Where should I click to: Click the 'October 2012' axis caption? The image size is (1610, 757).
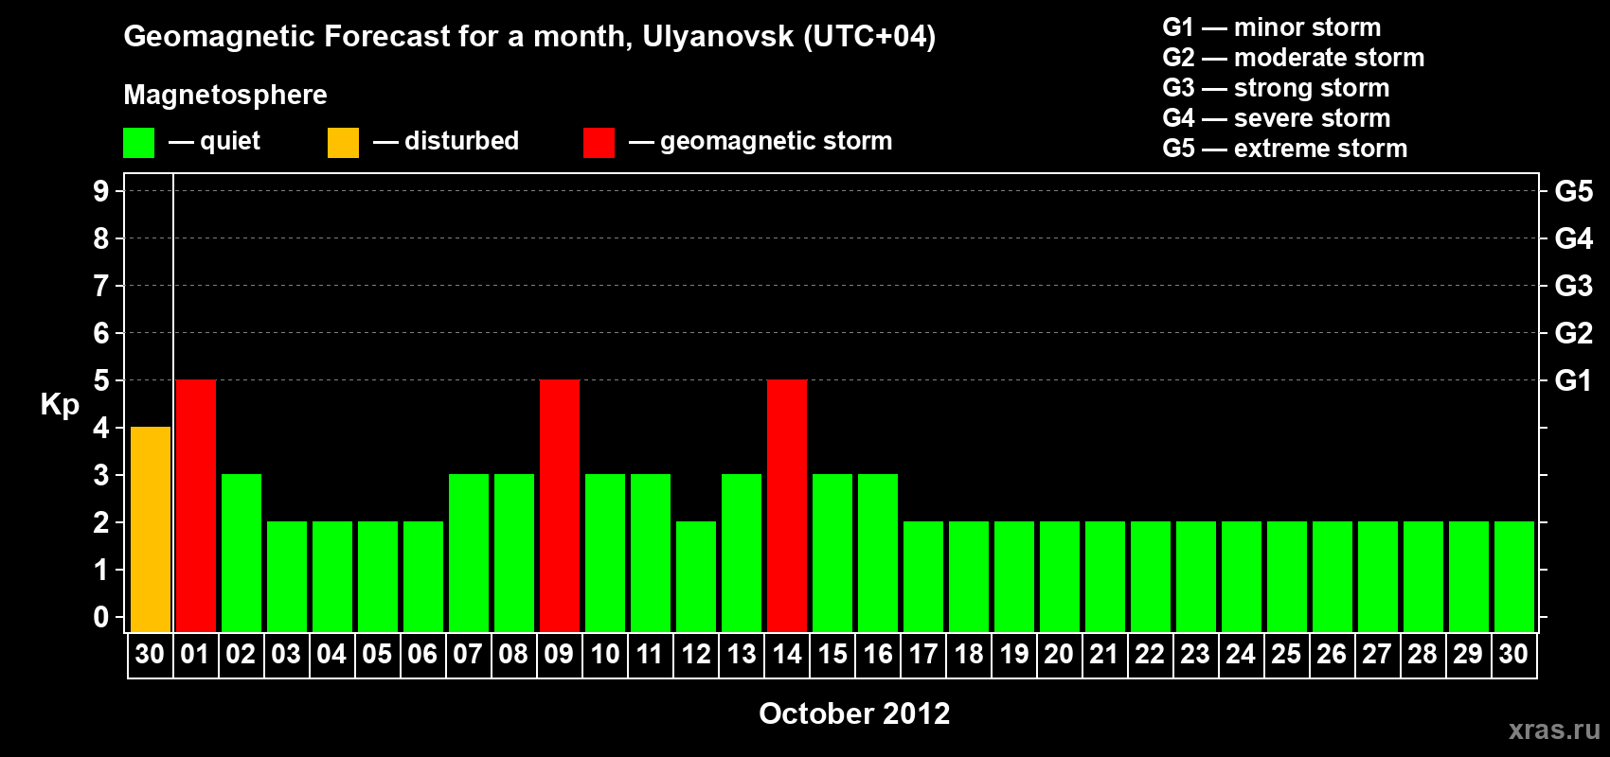(854, 713)
